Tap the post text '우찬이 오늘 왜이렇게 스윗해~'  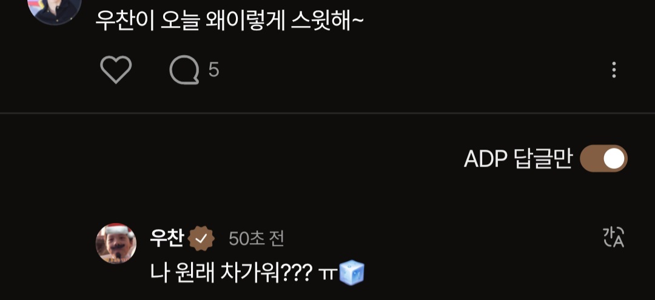tap(230, 21)
